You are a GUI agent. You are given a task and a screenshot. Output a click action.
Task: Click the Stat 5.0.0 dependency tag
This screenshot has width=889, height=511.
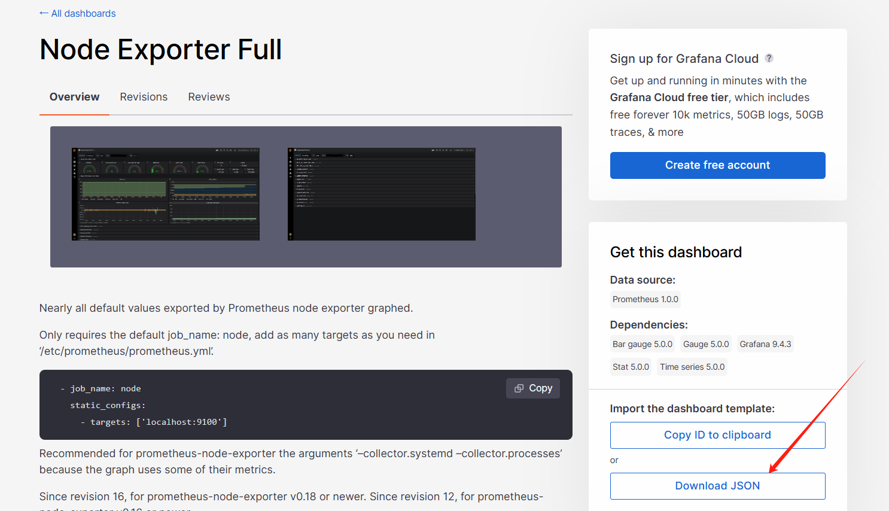(631, 367)
